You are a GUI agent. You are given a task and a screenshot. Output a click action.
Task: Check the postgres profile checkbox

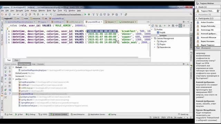(158, 35)
